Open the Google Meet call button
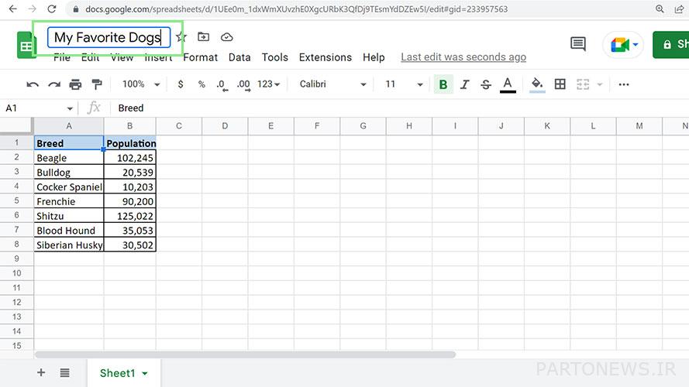Screen dimensions: 689x387 tap(624, 44)
